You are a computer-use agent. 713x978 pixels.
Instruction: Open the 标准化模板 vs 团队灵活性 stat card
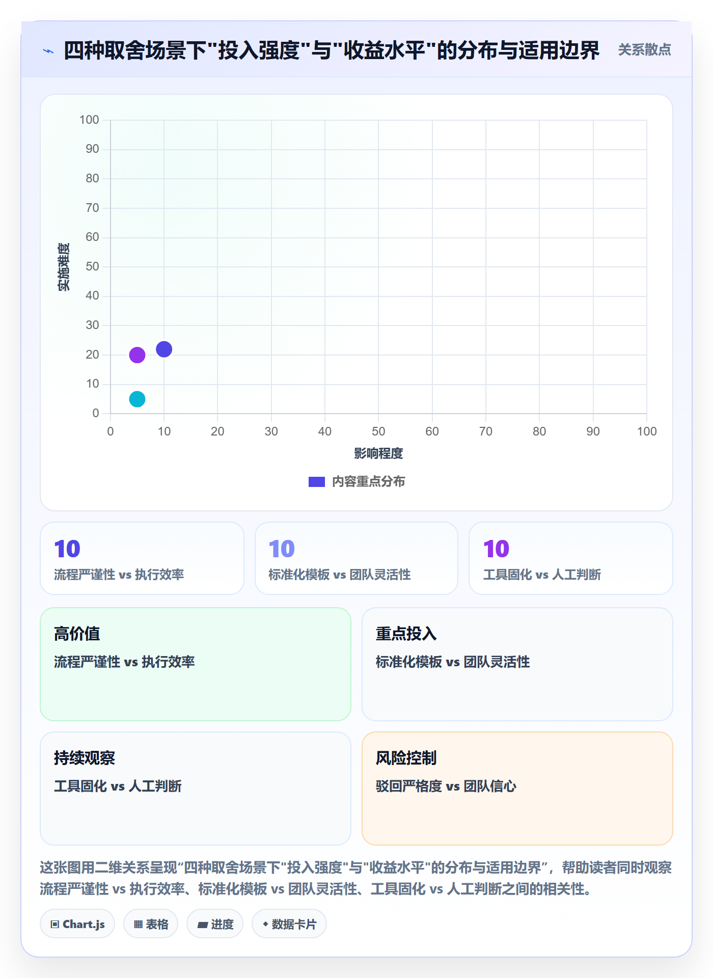point(356,558)
